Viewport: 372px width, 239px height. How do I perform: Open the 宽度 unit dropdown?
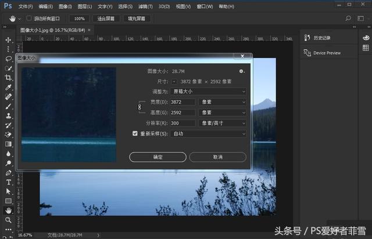(222, 102)
